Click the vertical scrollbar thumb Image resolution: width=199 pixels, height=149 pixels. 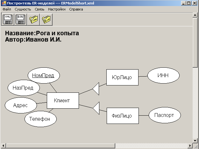[x=195, y=43]
